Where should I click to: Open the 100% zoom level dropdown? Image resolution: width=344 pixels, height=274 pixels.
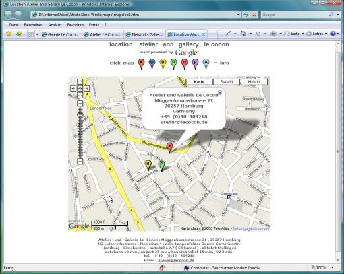coord(333,267)
